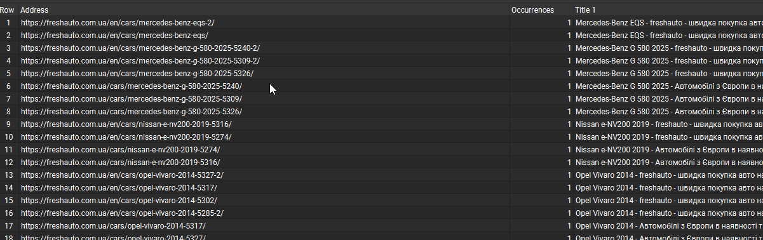Click the Row column header
Viewport: 763px width, 240px height.
pos(8,10)
